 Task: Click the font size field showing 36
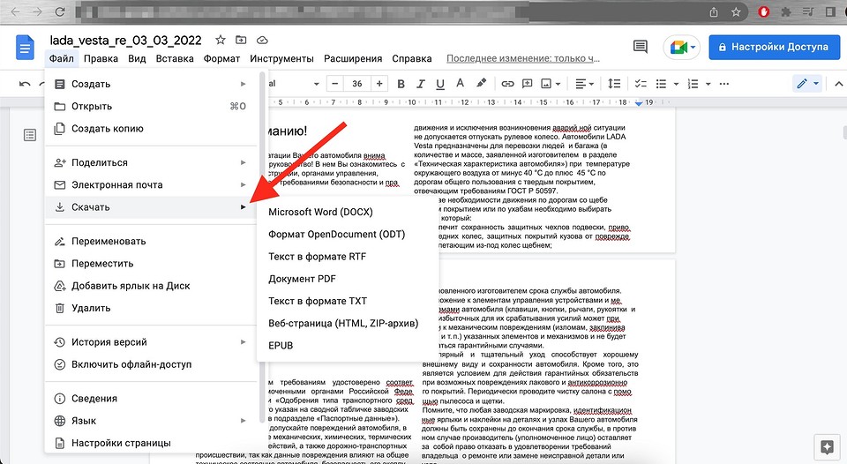coord(357,84)
